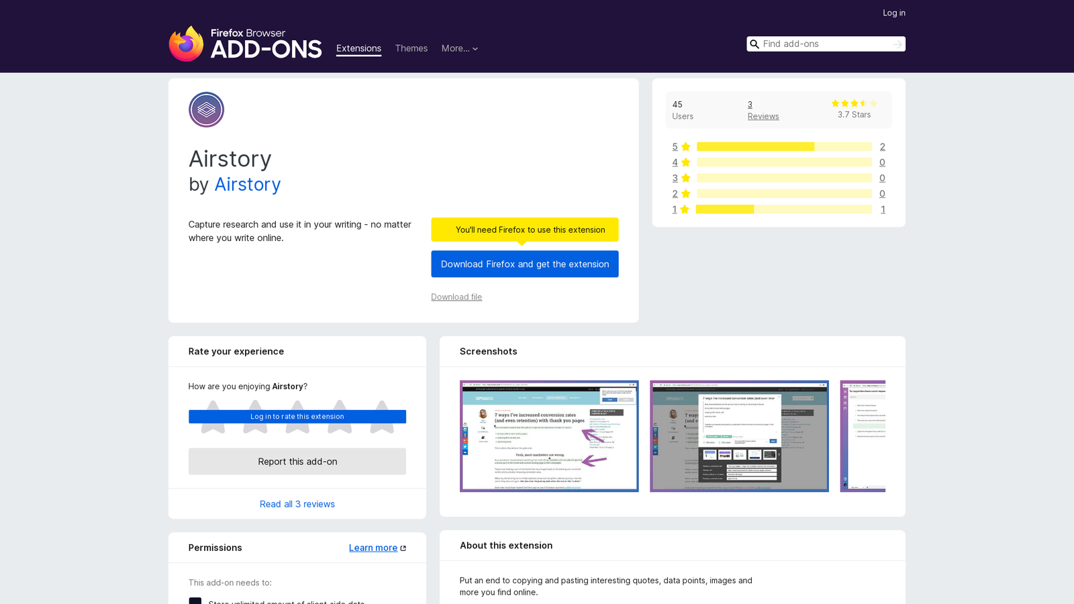Click the 'Rate your experience' heading

(x=236, y=352)
